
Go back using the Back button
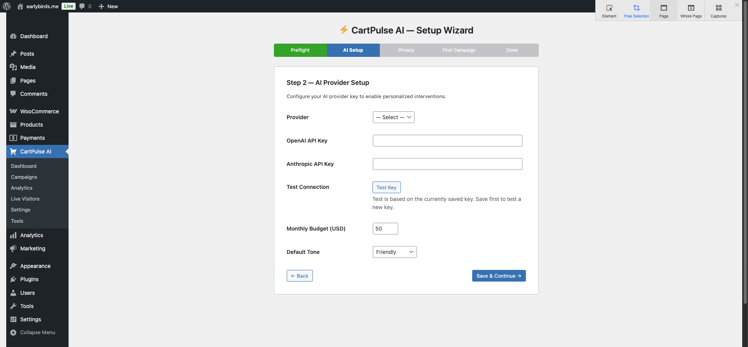(x=300, y=276)
